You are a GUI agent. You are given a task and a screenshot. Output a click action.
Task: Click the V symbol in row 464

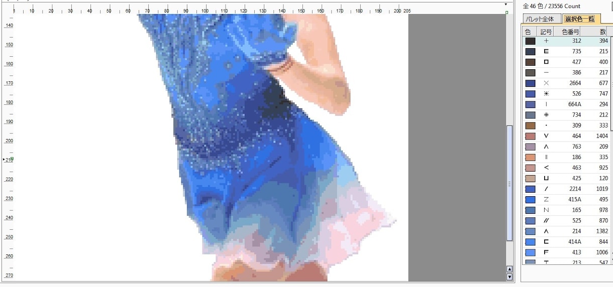(x=546, y=136)
